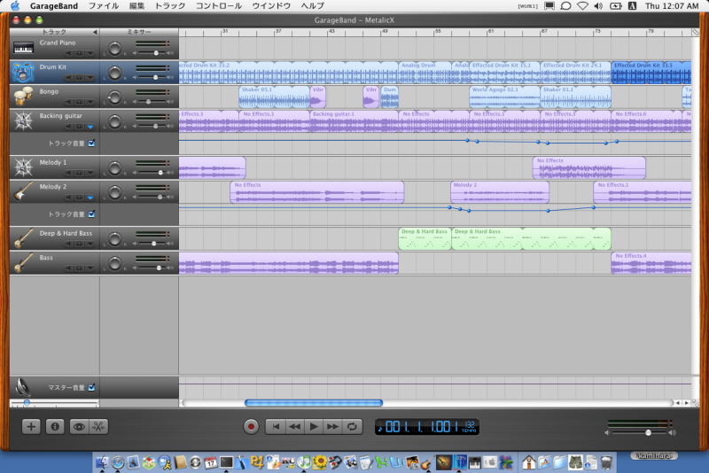Open track info with the i button

pyautogui.click(x=55, y=426)
